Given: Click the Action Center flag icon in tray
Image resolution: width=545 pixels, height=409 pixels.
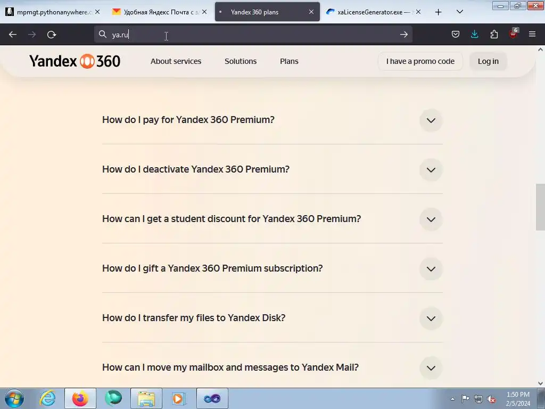Looking at the screenshot, I should point(465,399).
